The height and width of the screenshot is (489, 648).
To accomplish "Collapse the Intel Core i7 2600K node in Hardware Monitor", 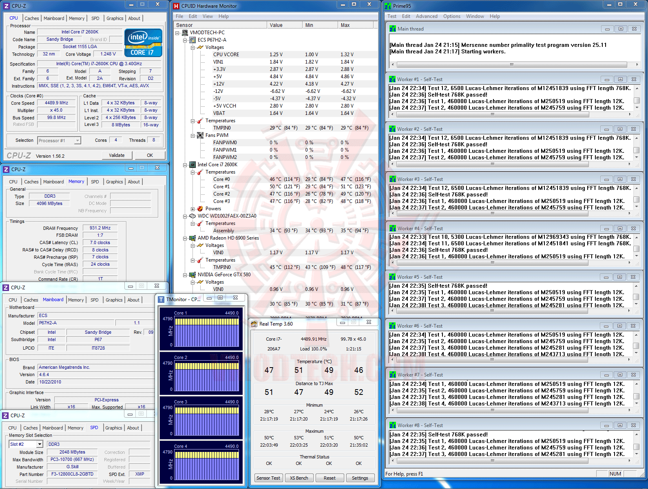I will click(185, 165).
